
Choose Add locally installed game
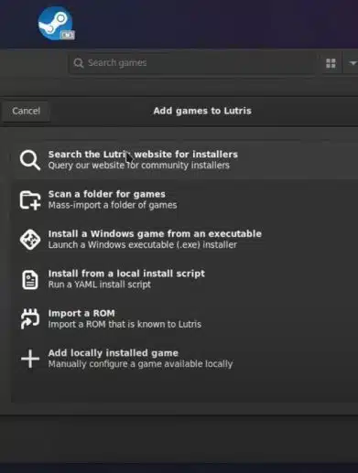coord(185,358)
